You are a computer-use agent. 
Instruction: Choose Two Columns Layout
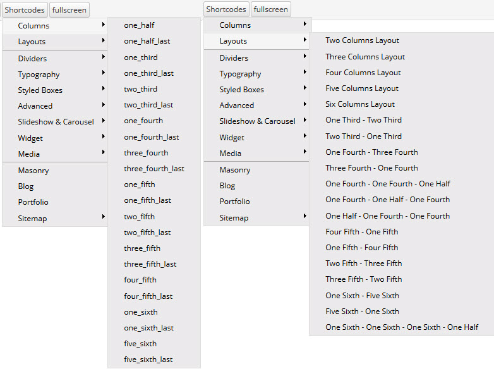(362, 40)
